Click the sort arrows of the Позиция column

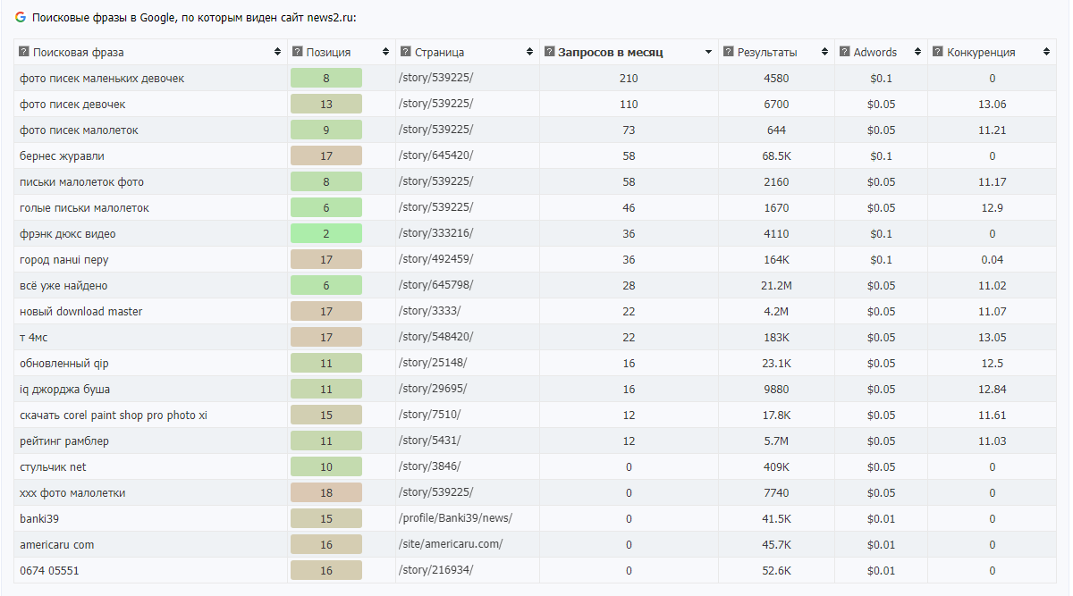(x=385, y=52)
